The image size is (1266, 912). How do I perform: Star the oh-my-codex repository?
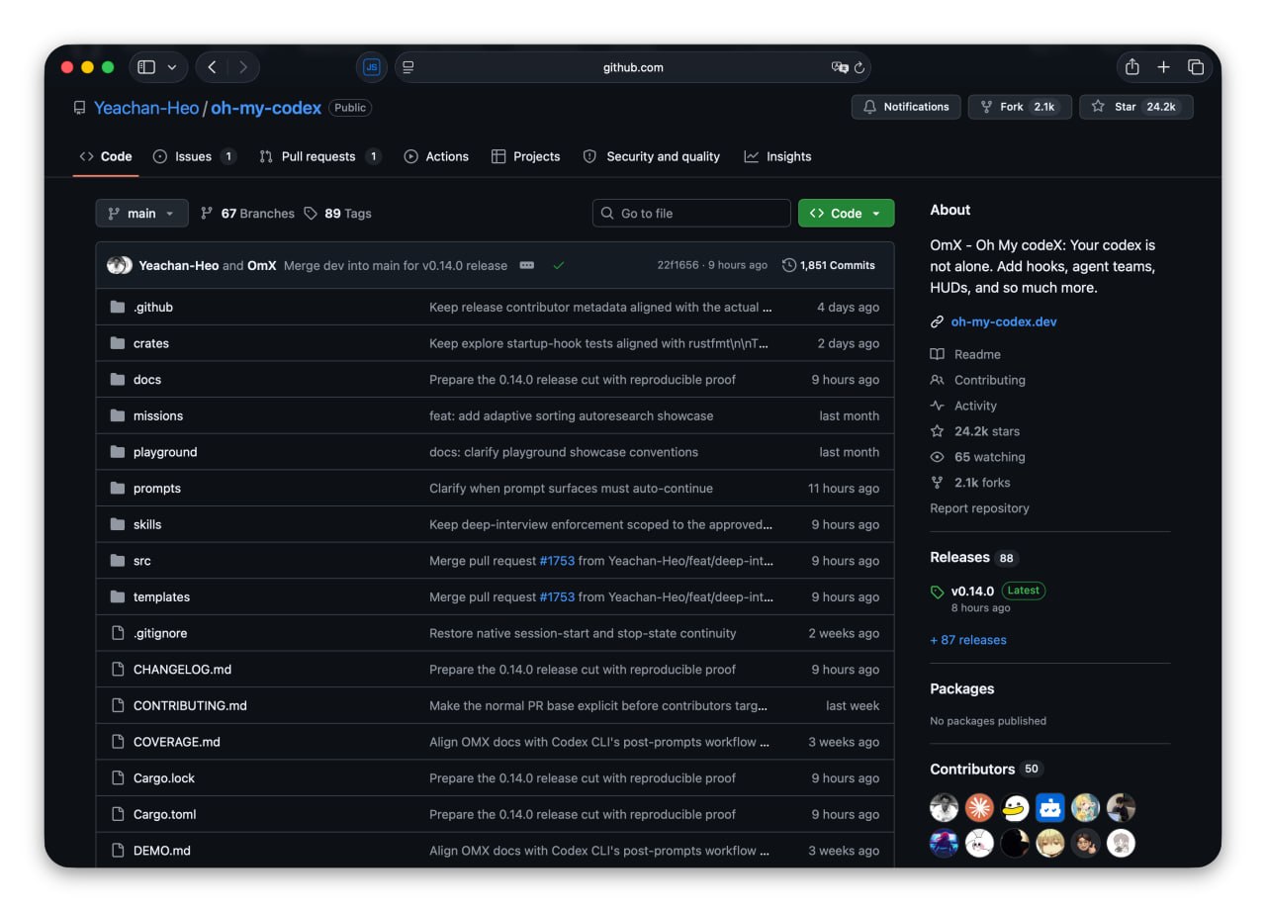pos(1135,107)
